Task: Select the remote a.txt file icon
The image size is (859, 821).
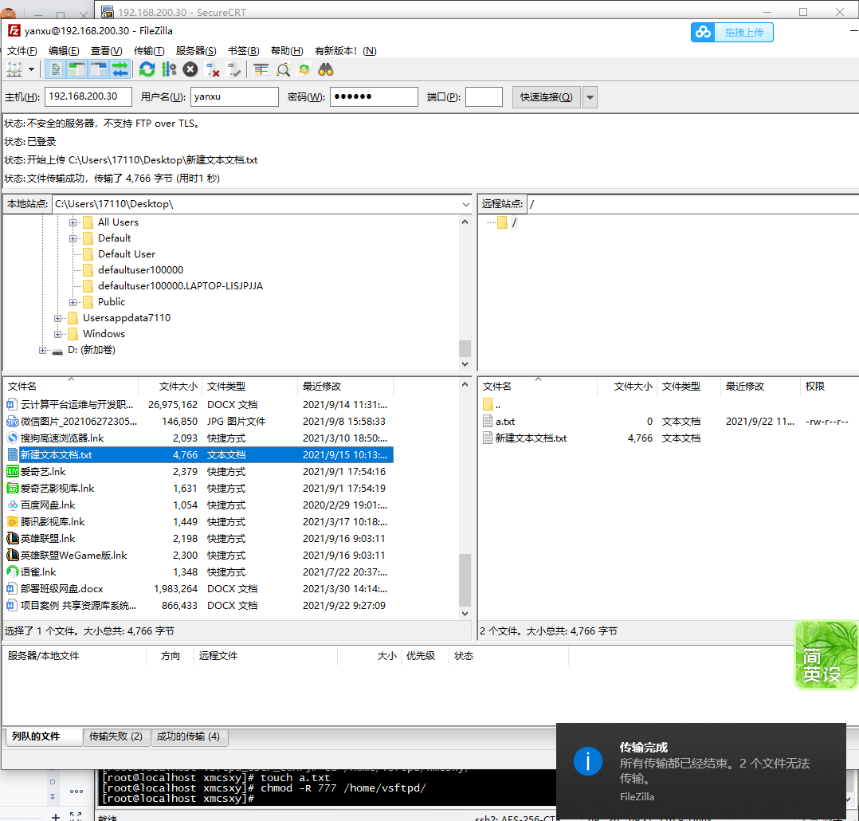Action: click(488, 422)
